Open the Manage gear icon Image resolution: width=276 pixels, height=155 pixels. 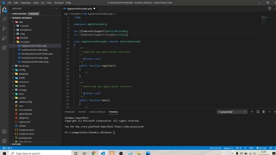click(4, 141)
